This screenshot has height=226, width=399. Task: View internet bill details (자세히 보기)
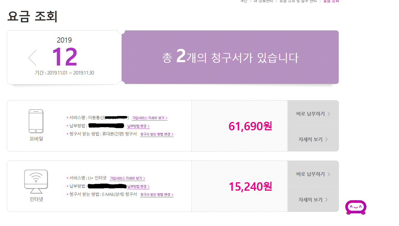(313, 200)
